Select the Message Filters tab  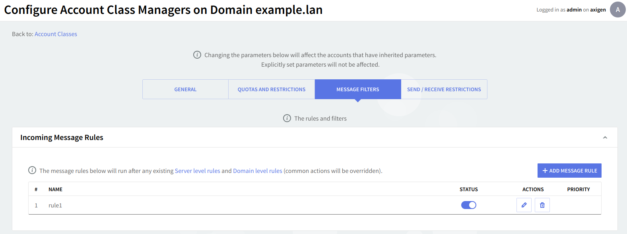tap(357, 89)
